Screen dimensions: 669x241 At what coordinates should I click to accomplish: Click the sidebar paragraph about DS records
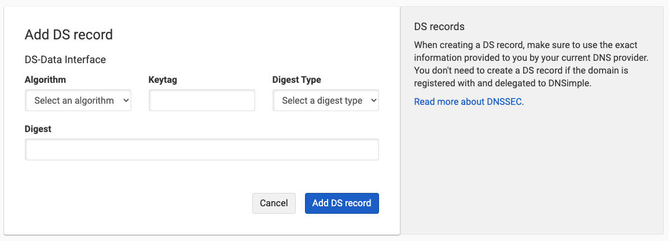click(x=532, y=64)
